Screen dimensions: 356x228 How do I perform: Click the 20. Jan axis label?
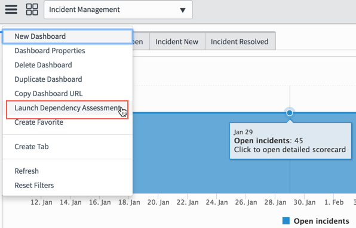click(x=158, y=202)
